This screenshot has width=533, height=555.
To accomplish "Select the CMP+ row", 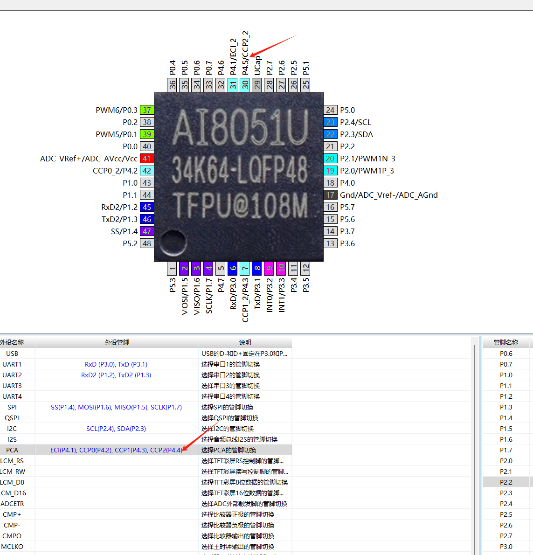I will [x=146, y=514].
